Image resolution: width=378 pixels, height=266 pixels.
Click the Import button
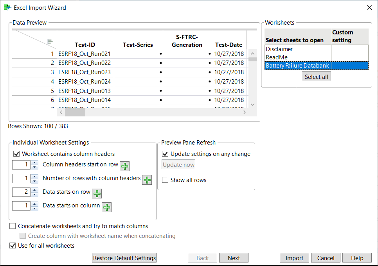pyautogui.click(x=294, y=258)
